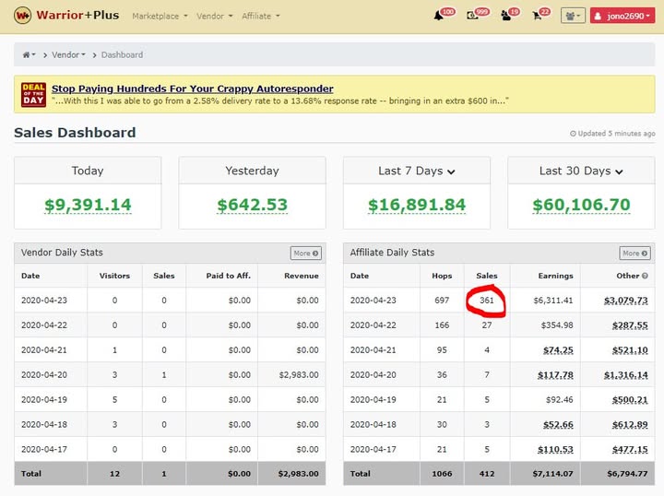Open the Stop Paying Hundreds autoresponder link
Viewport: 664px width, 496px height.
pos(192,89)
